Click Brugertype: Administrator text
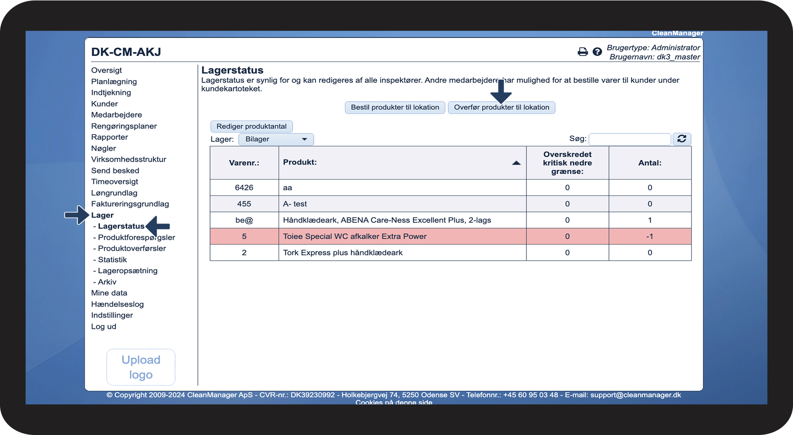 click(x=653, y=47)
